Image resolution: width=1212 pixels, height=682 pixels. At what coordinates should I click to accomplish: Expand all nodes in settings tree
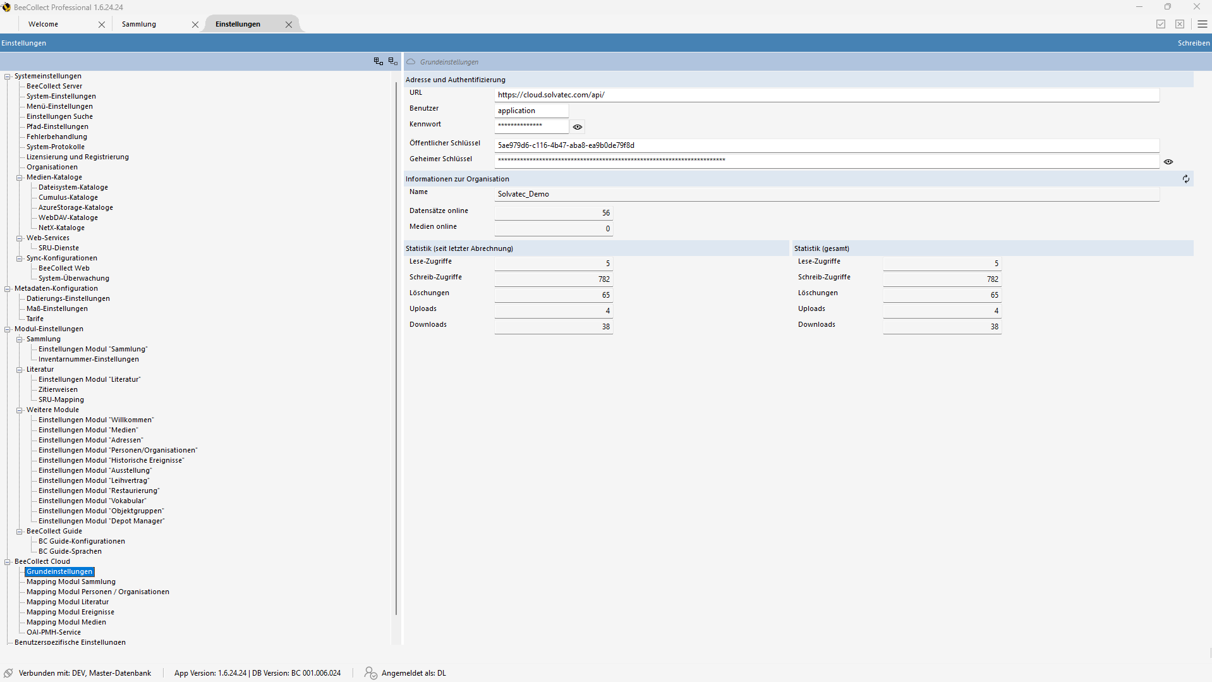[x=378, y=61]
